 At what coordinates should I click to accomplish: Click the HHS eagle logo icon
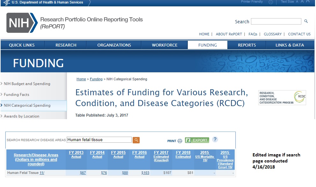tap(7, 3)
